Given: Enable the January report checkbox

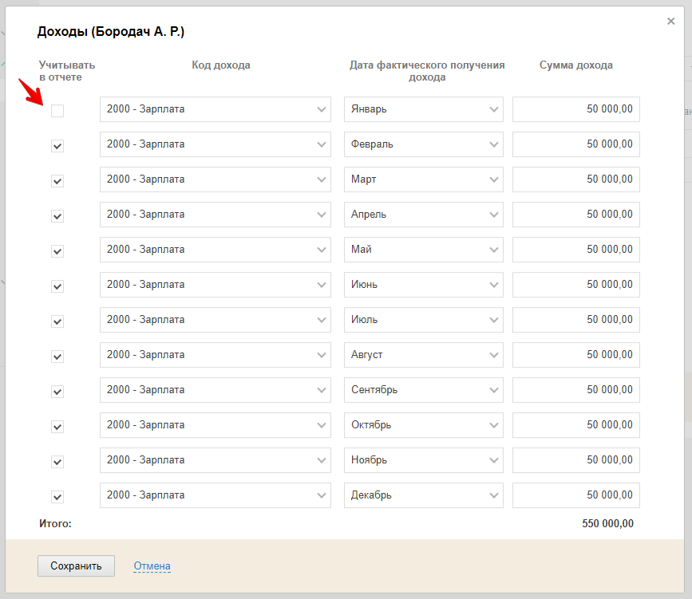Looking at the screenshot, I should (57, 111).
